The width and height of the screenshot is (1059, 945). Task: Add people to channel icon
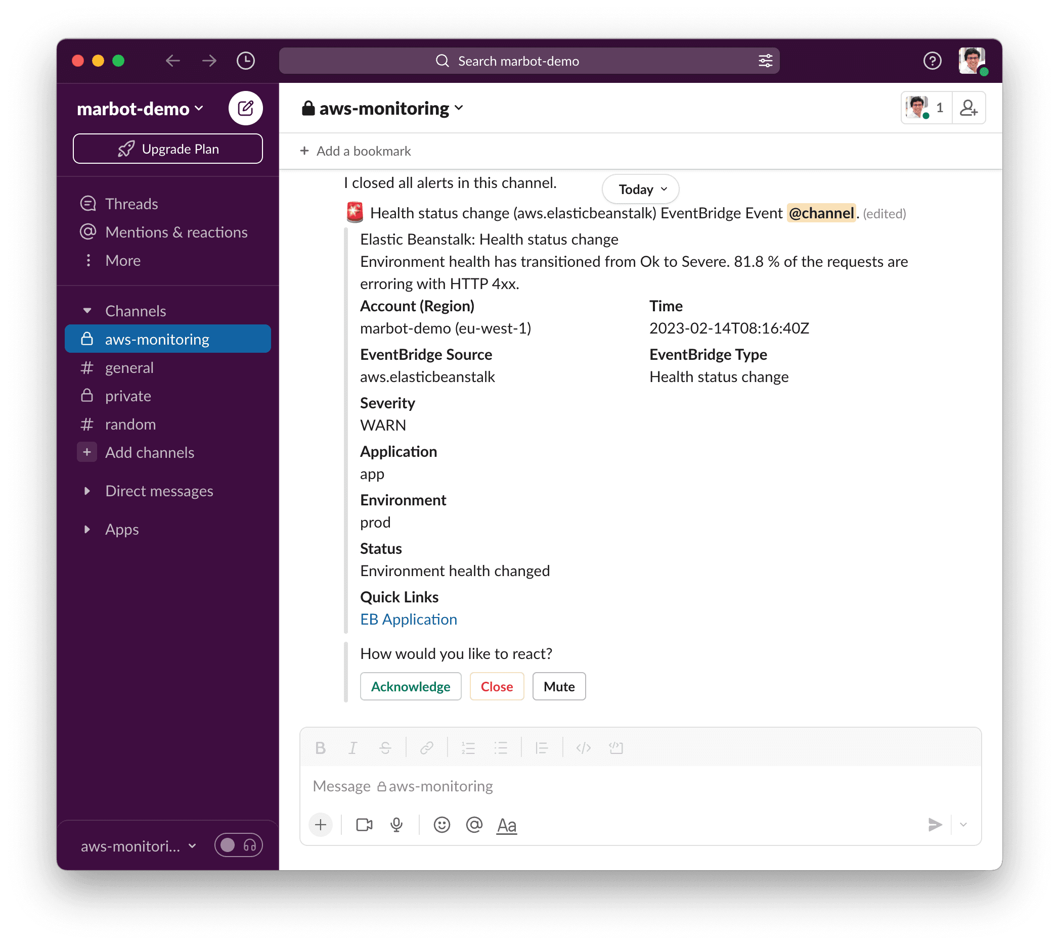coord(969,108)
